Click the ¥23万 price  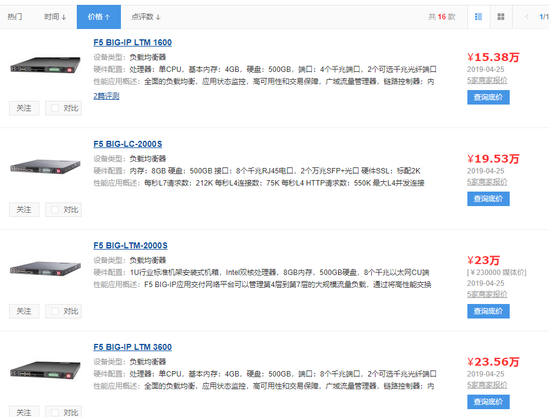484,260
